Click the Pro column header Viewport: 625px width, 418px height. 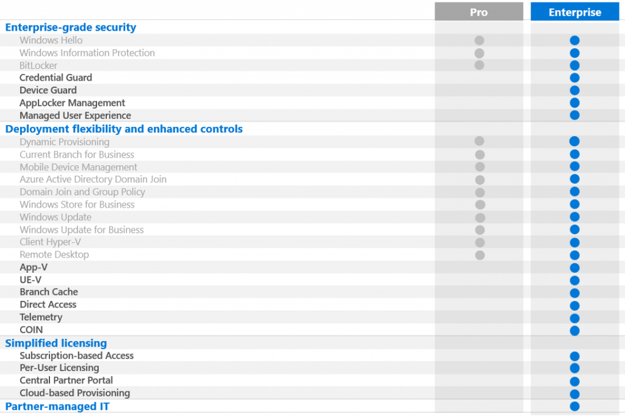[479, 11]
